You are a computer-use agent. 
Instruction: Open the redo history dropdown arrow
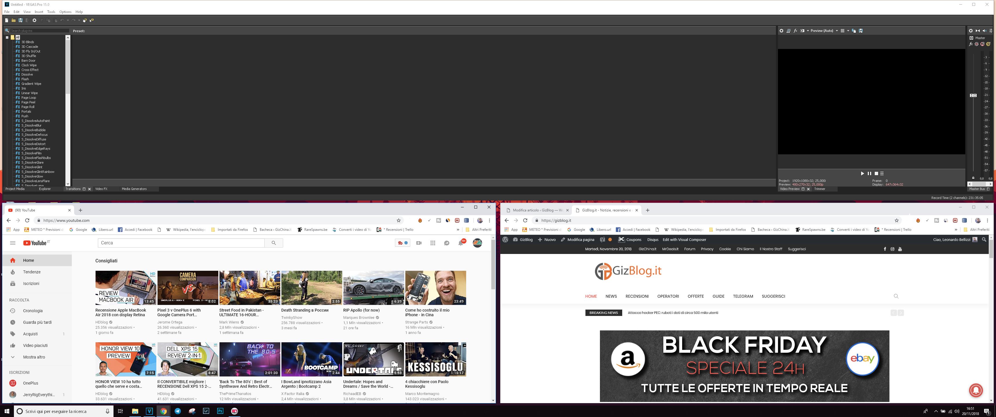[79, 21]
